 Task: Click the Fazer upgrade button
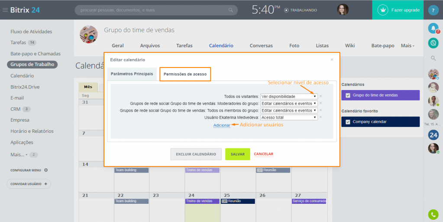tap(398, 10)
